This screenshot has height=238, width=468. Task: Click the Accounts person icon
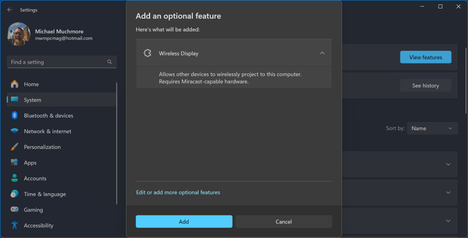point(14,178)
